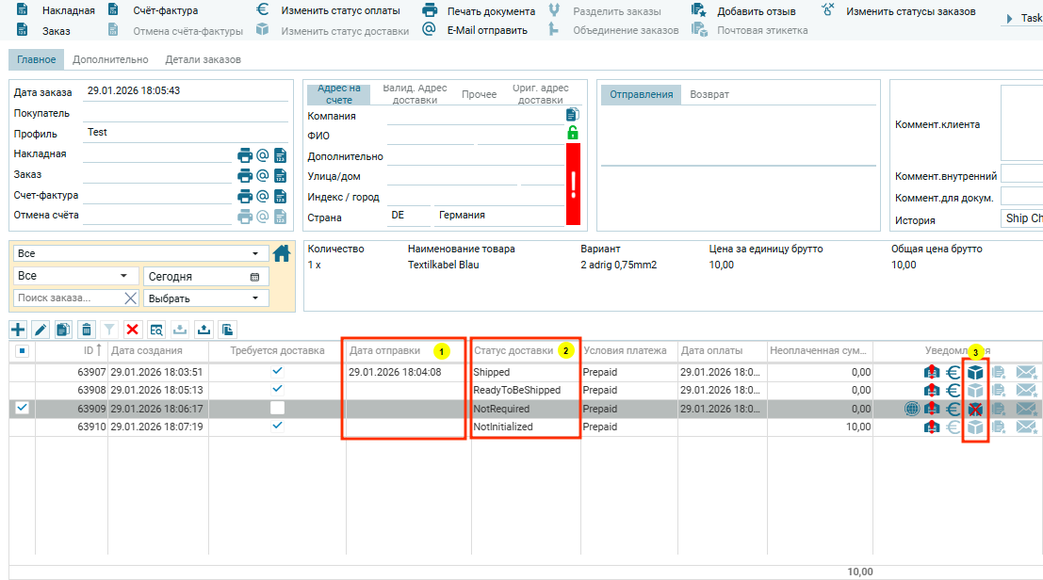This screenshot has width=1043, height=580.
Task: Open the 'Возврат' tab
Action: click(709, 94)
